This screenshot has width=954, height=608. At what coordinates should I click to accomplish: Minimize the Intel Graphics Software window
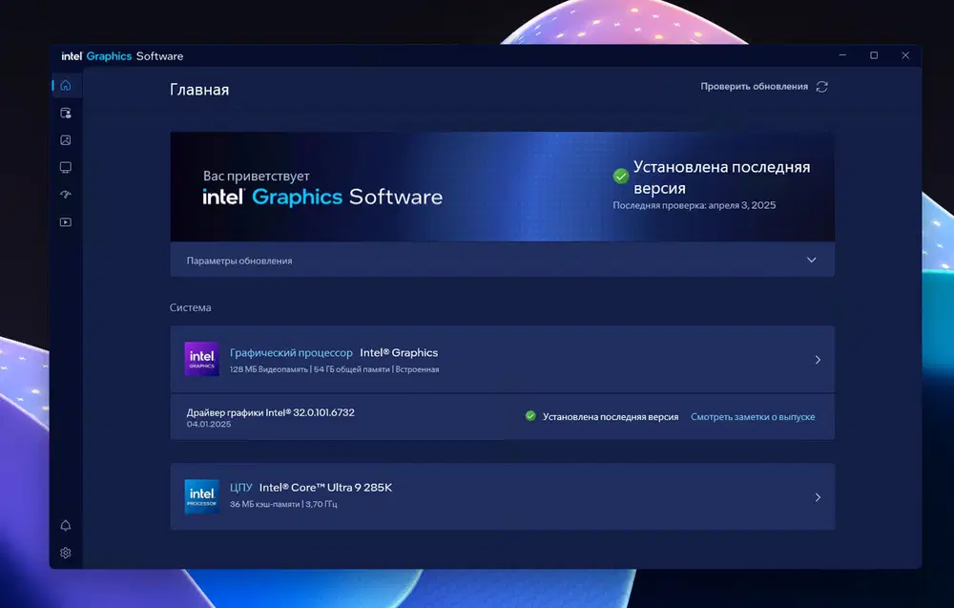[842, 55]
